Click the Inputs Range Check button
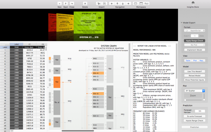211x132 pixels. coord(194,121)
